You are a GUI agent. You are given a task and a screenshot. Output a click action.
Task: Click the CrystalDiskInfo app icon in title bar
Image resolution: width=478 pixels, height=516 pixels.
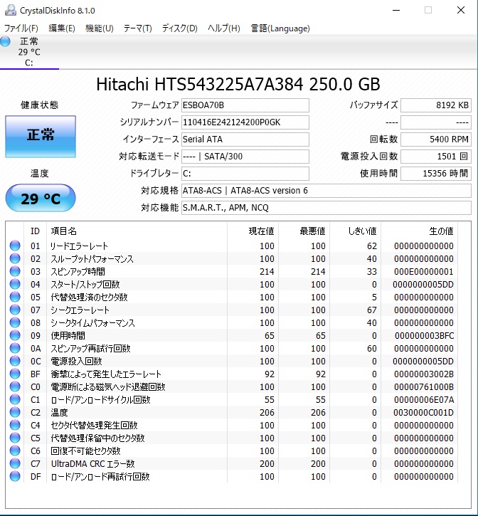click(x=10, y=10)
